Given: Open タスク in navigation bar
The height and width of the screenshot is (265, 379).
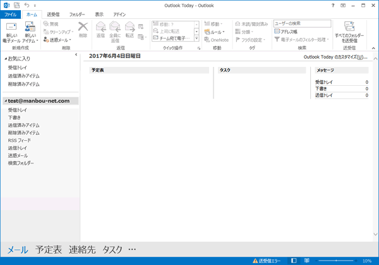Looking at the screenshot, I should (112, 250).
